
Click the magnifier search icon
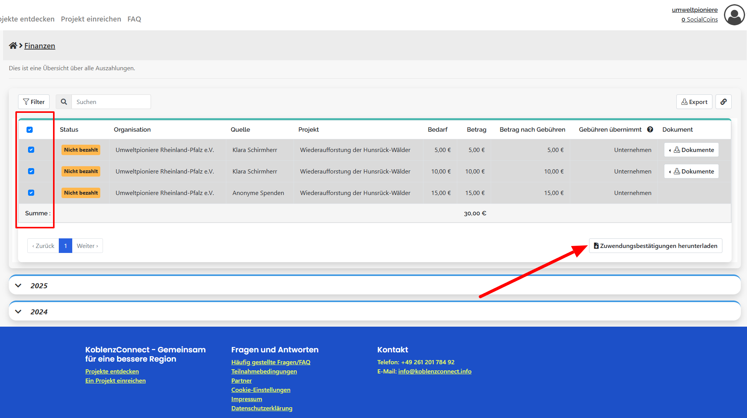[64, 102]
